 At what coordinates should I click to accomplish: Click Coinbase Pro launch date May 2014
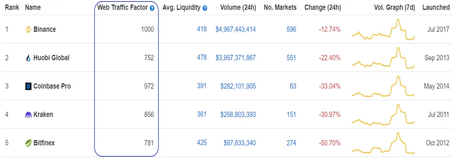437,86
